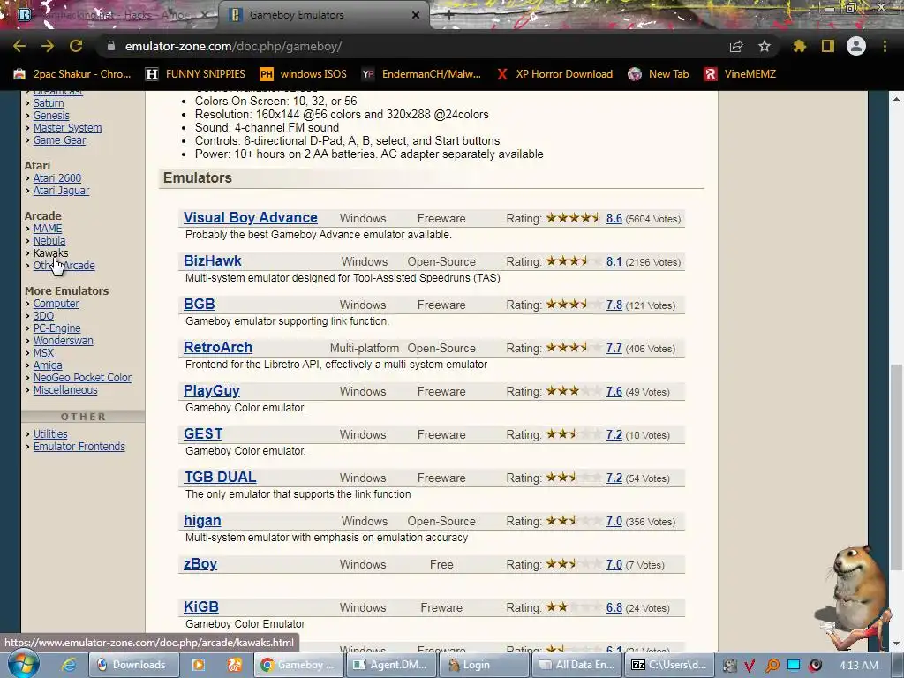Go forward with the browser forward arrow
904x678 pixels.
(48, 46)
